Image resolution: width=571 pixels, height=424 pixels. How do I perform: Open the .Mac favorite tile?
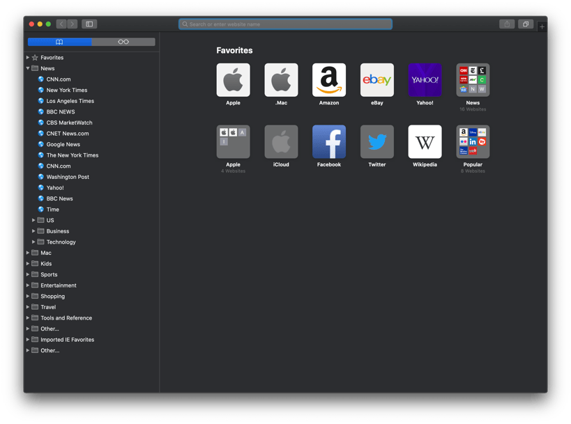[281, 80]
